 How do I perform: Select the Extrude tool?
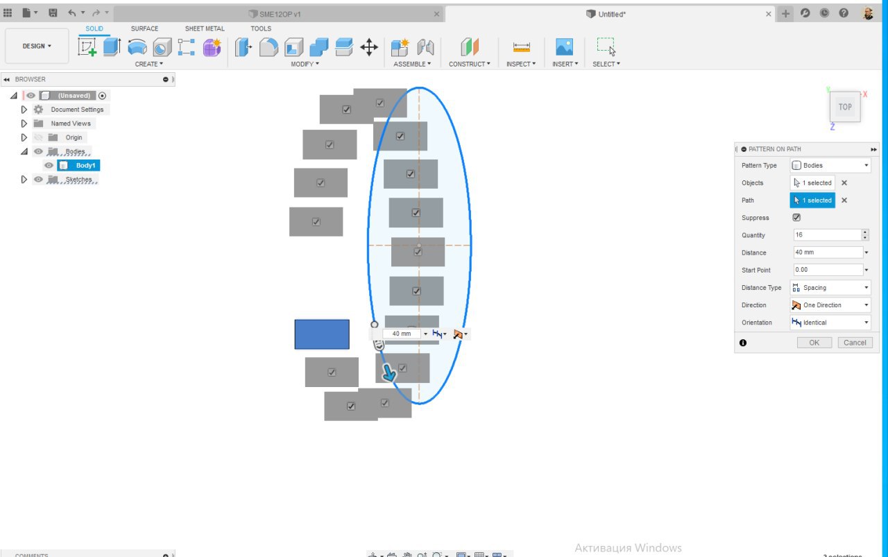[112, 47]
